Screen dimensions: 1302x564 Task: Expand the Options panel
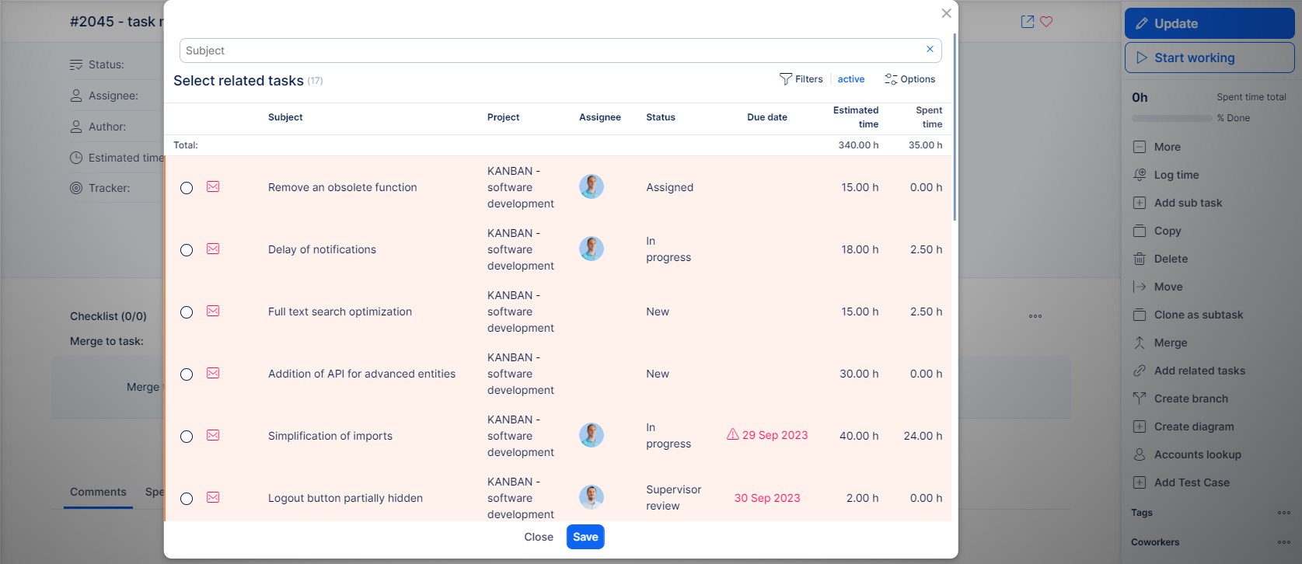click(x=909, y=79)
